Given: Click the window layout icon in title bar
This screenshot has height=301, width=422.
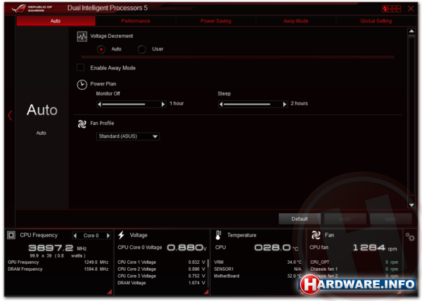Looking at the screenshot, I should [x=391, y=8].
